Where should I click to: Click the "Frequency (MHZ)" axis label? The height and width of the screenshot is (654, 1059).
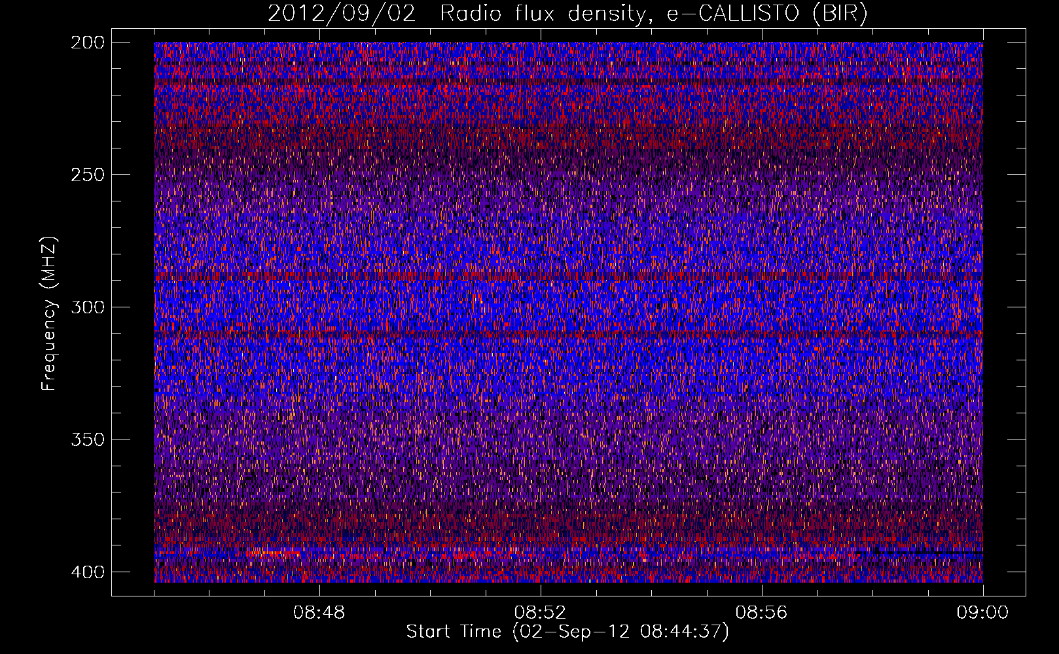click(x=49, y=314)
